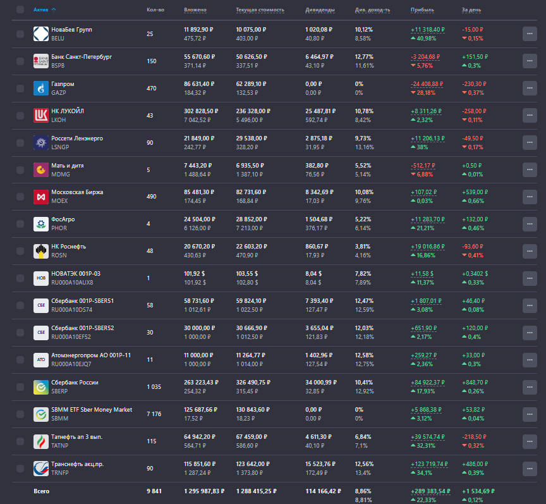This screenshot has height=504, width=546.
Task: Open more-options menu for НК Роснефть row
Action: [x=530, y=251]
